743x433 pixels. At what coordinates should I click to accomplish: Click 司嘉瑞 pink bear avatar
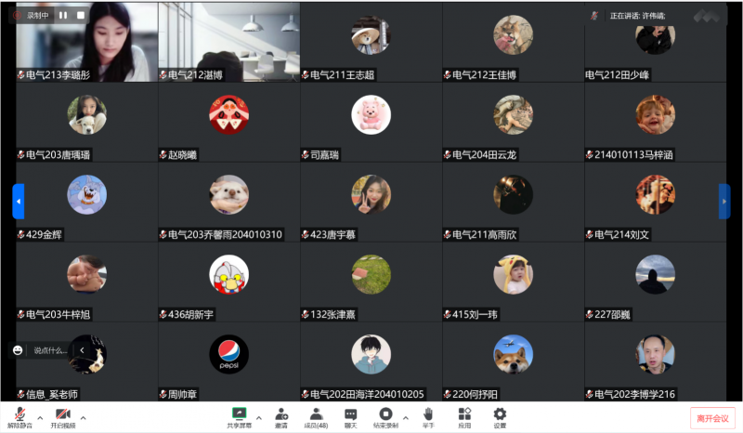pyautogui.click(x=371, y=115)
